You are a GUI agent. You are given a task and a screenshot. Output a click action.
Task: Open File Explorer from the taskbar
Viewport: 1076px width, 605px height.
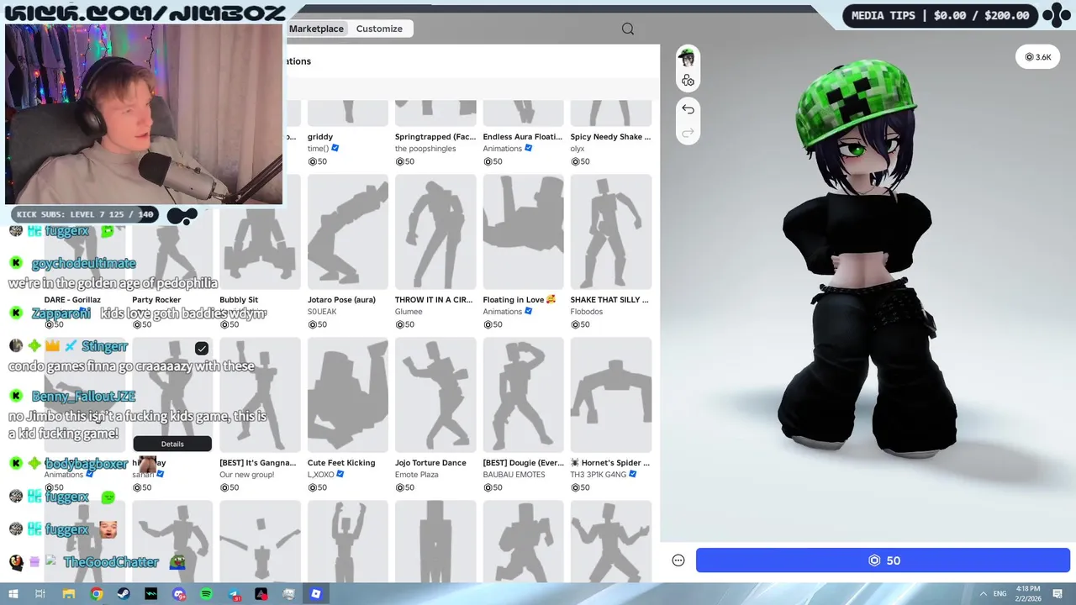(x=69, y=594)
